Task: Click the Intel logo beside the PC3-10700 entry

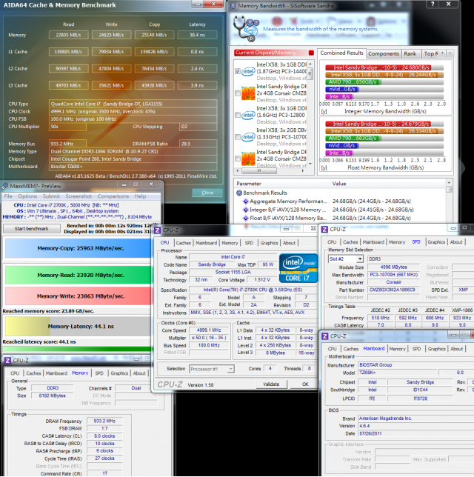Action: pos(248,137)
